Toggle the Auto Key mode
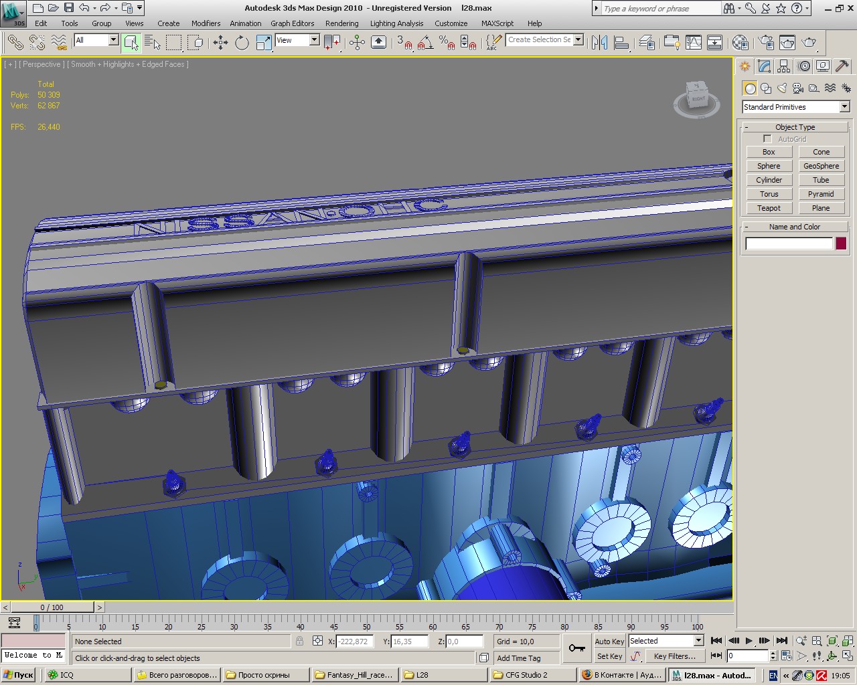Screen dimensions: 857x685 pyautogui.click(x=609, y=641)
